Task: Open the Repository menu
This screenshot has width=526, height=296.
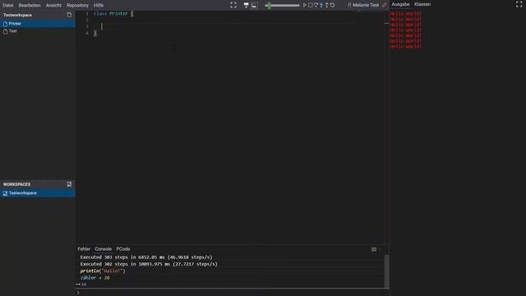Action: click(x=77, y=6)
